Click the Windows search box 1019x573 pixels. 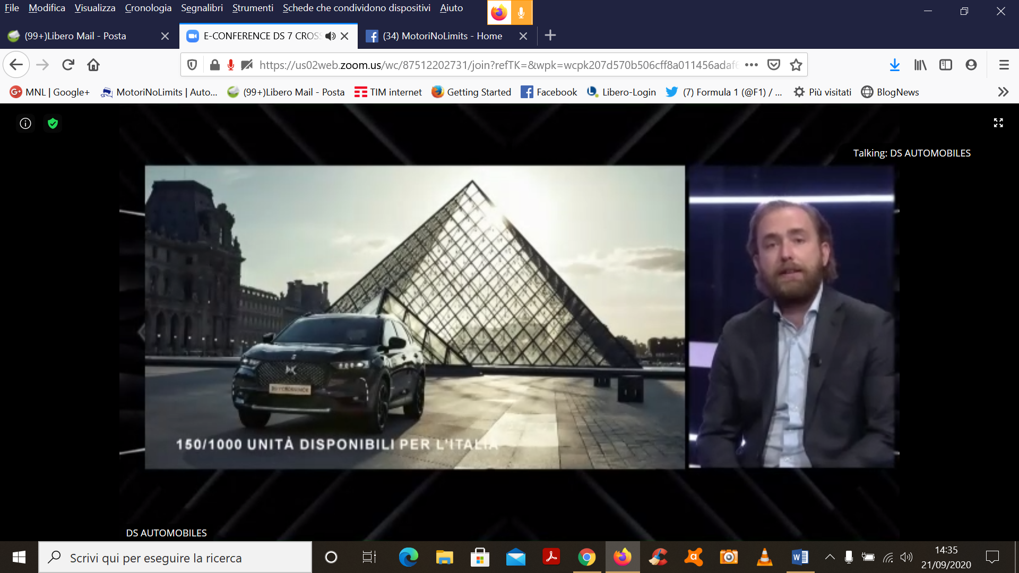tap(175, 558)
